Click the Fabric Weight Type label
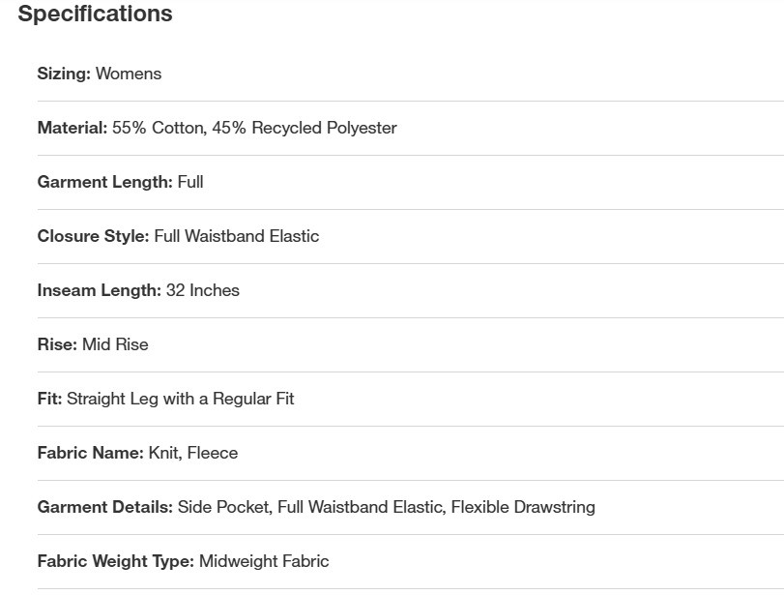The image size is (784, 595). tap(115, 561)
